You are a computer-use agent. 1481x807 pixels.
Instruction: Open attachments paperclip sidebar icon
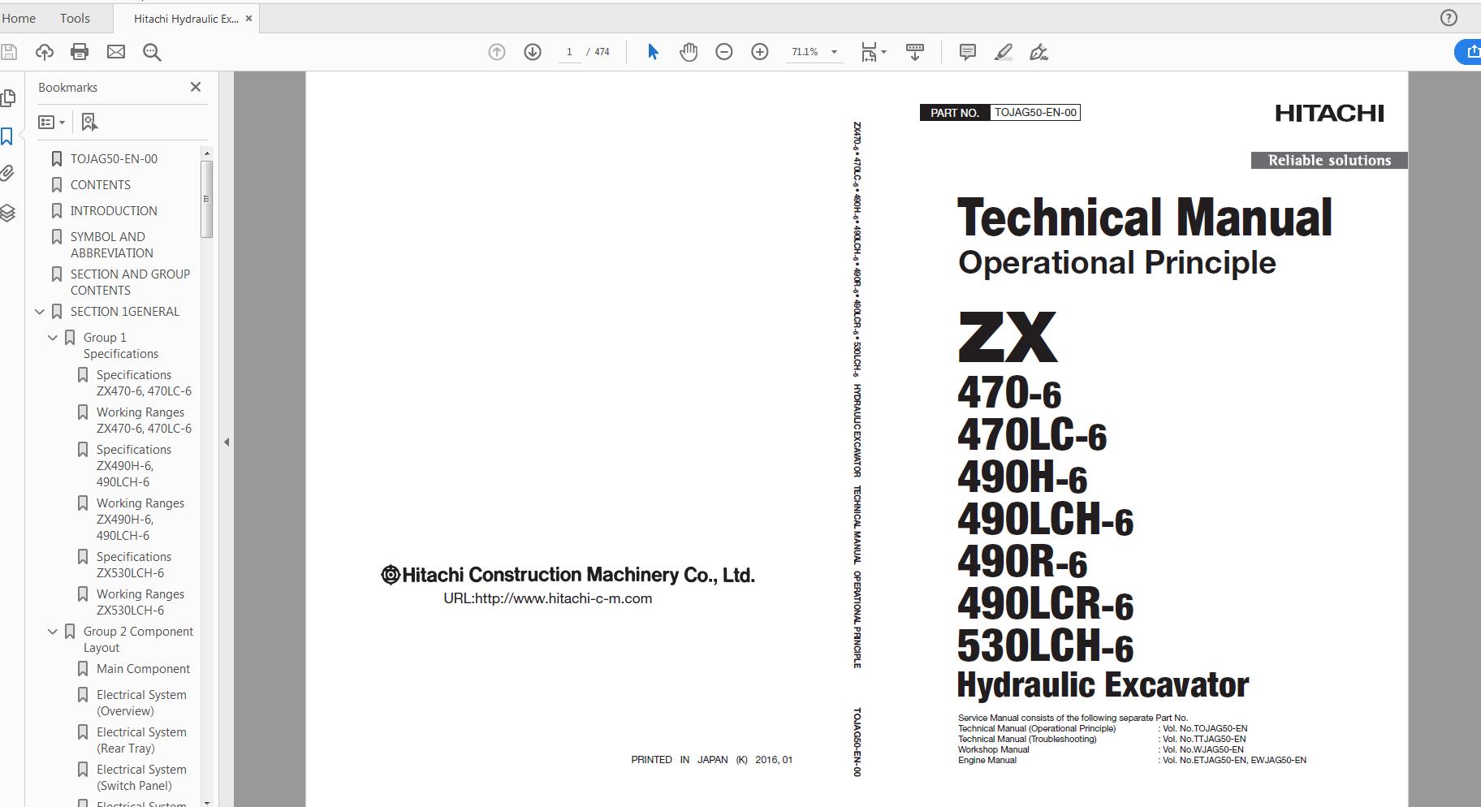coord(7,173)
